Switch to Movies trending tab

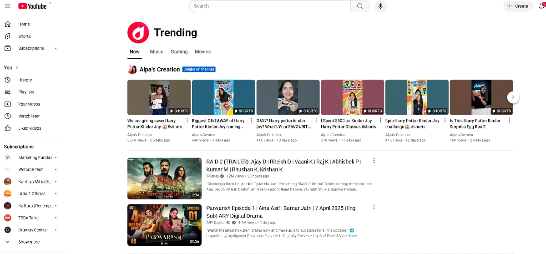tap(202, 52)
